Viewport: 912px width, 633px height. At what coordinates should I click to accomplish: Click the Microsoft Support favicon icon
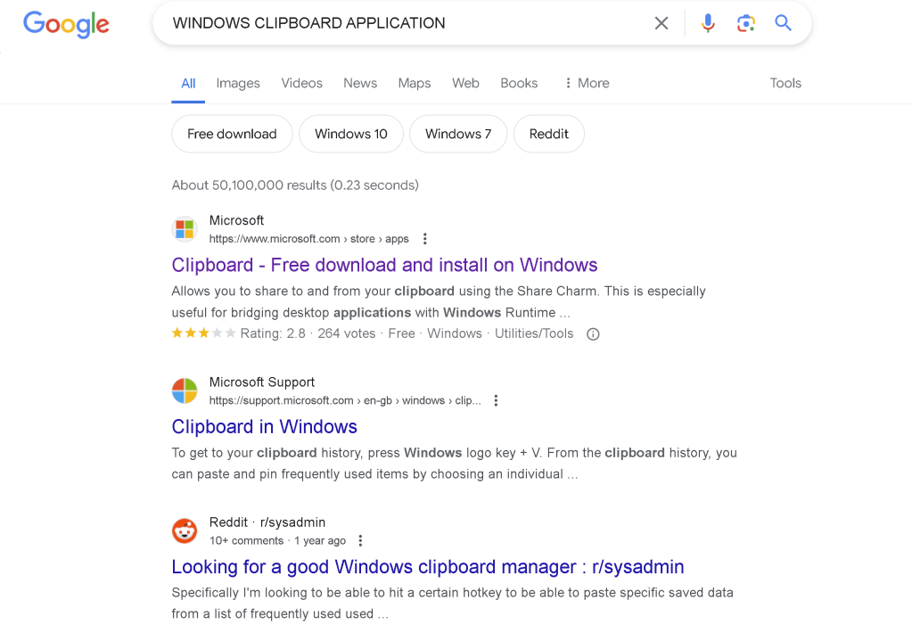point(185,390)
